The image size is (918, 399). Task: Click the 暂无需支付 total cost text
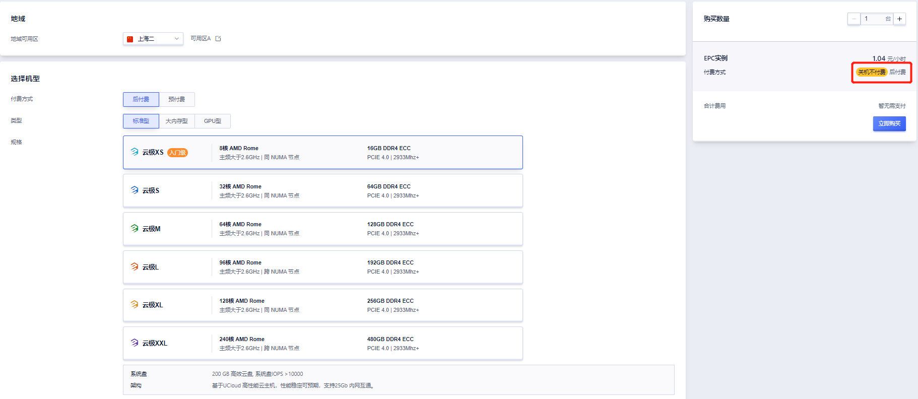(x=892, y=106)
